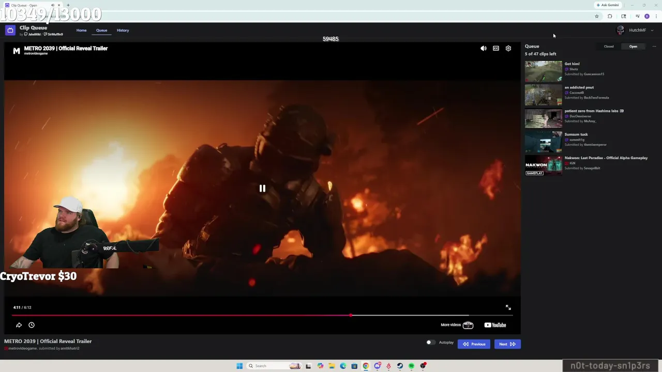Click the taskbar Search box

pos(275,366)
